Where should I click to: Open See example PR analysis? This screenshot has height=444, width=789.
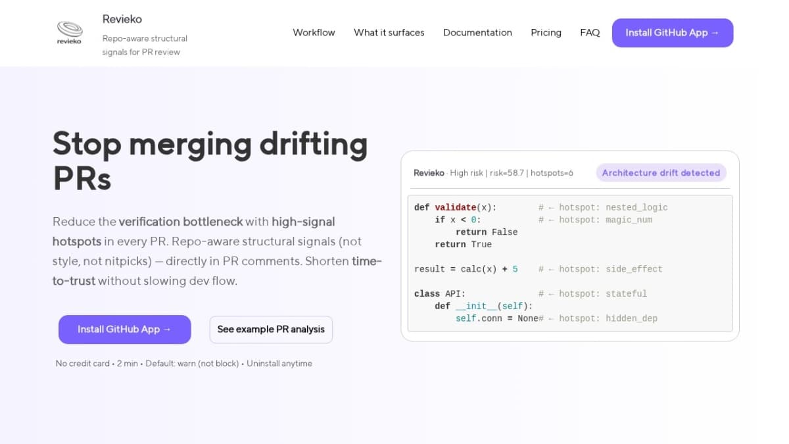pos(271,329)
